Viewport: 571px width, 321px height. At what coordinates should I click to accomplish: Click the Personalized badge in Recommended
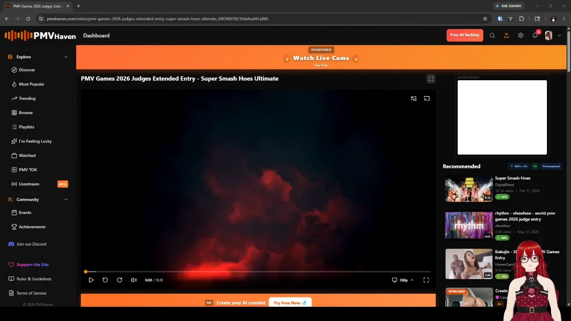click(x=551, y=166)
